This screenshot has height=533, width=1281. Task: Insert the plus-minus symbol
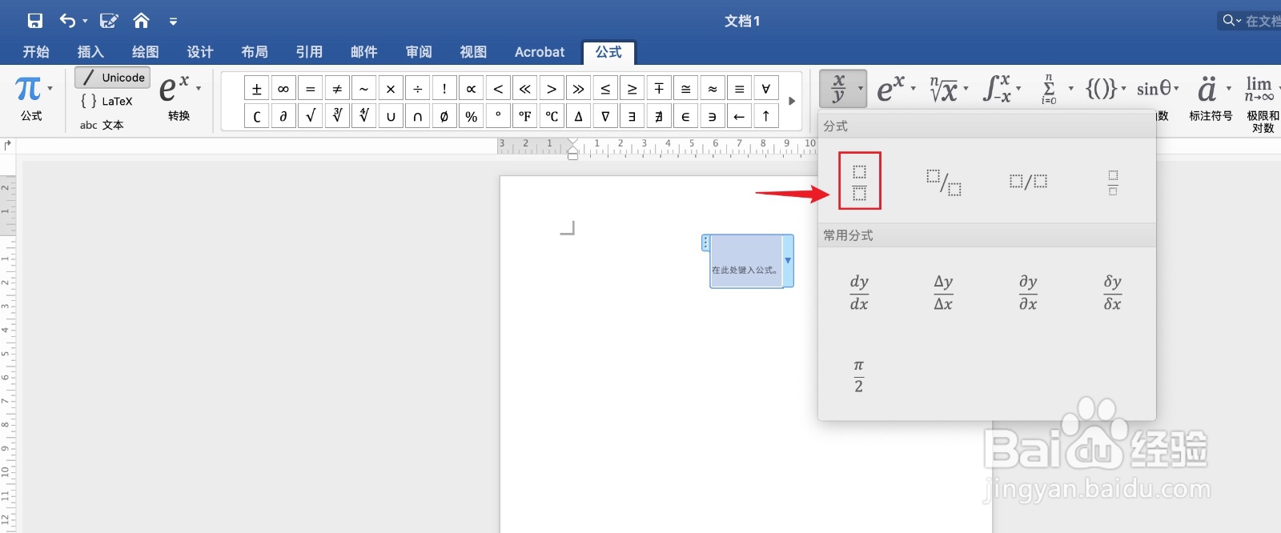[x=256, y=89]
